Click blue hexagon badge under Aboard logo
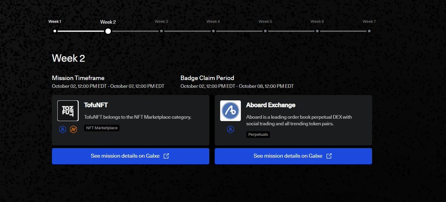446x202 pixels. tap(230, 130)
